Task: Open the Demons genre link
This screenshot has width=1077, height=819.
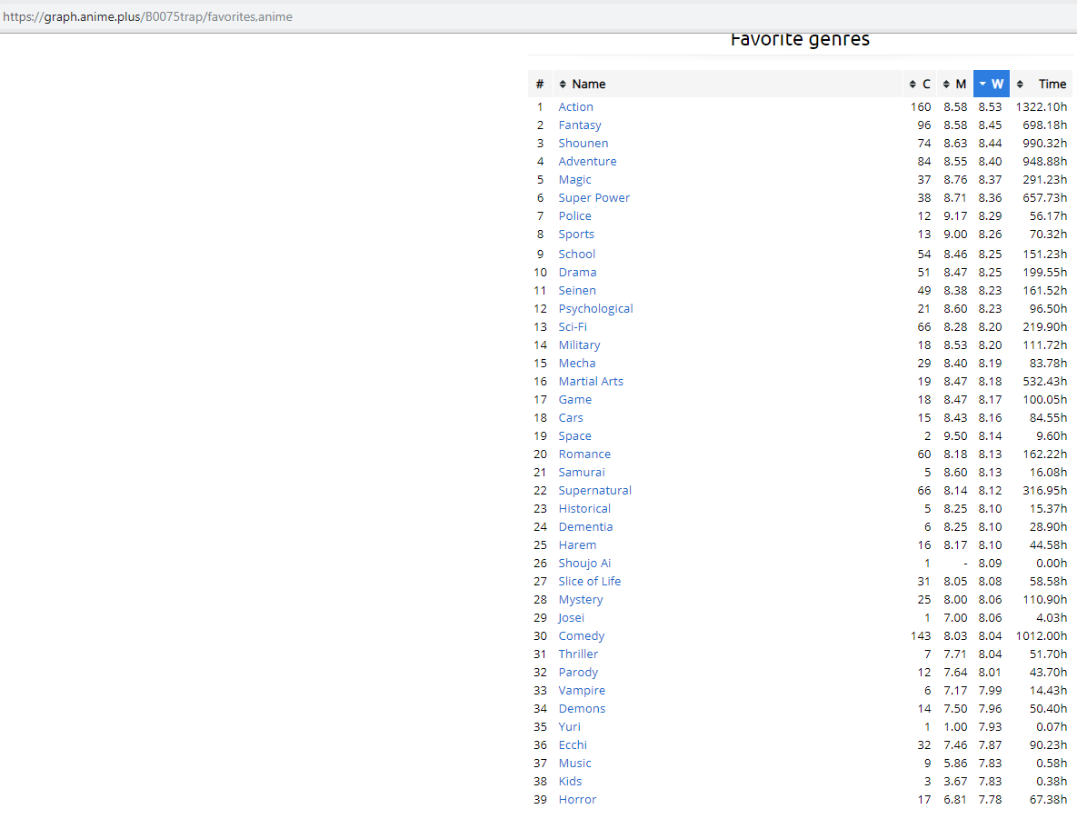Action: [582, 709]
